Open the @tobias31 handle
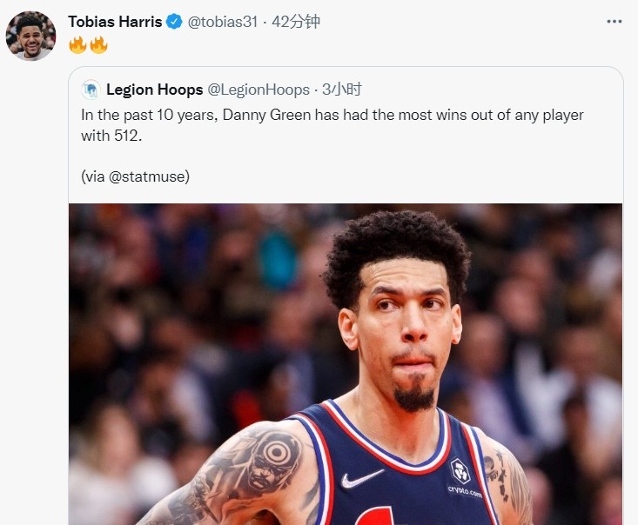638x525 pixels. 223,22
